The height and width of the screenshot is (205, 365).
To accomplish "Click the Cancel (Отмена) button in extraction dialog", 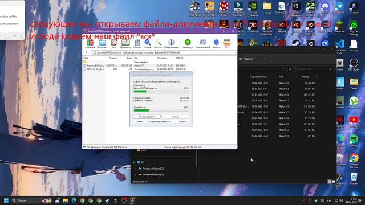I will click(140, 121).
